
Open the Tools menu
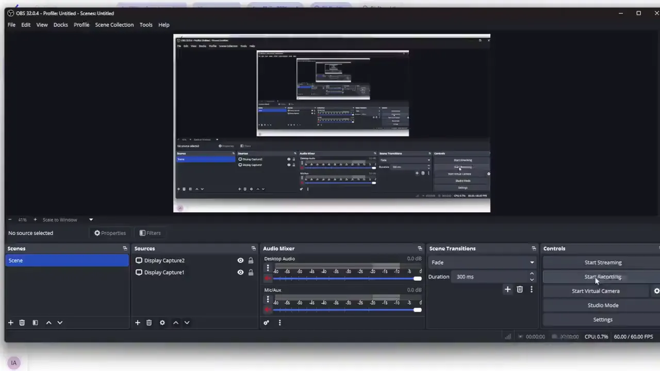click(146, 25)
